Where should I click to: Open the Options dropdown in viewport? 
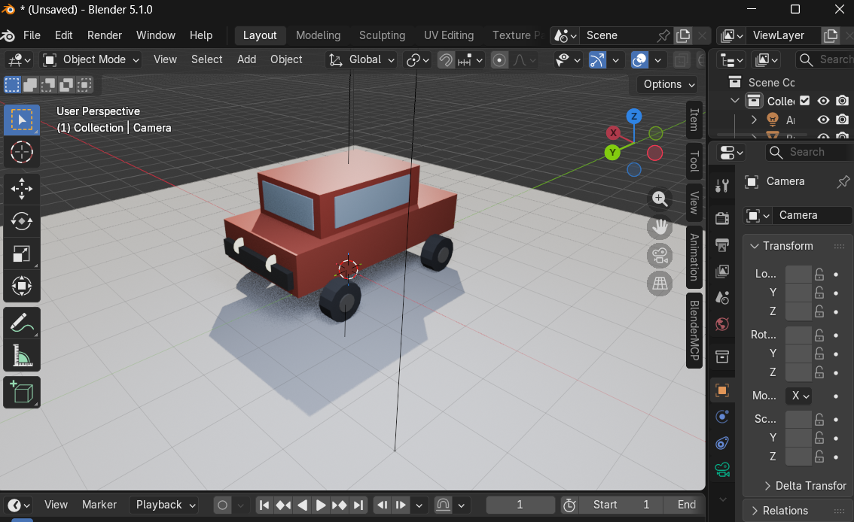(x=668, y=84)
